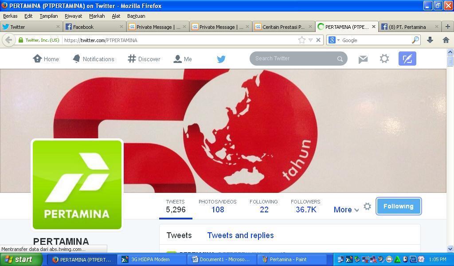
Task: Toggle the Following button
Action: point(399,207)
